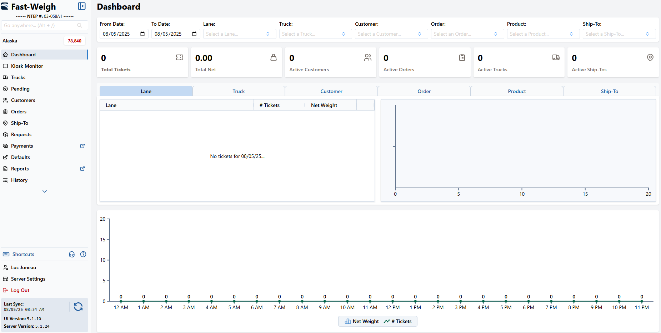The height and width of the screenshot is (333, 661).
Task: Open Payments external link icon
Action: (82, 146)
